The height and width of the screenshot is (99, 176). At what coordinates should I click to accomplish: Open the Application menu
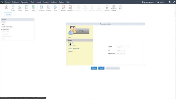25,2
